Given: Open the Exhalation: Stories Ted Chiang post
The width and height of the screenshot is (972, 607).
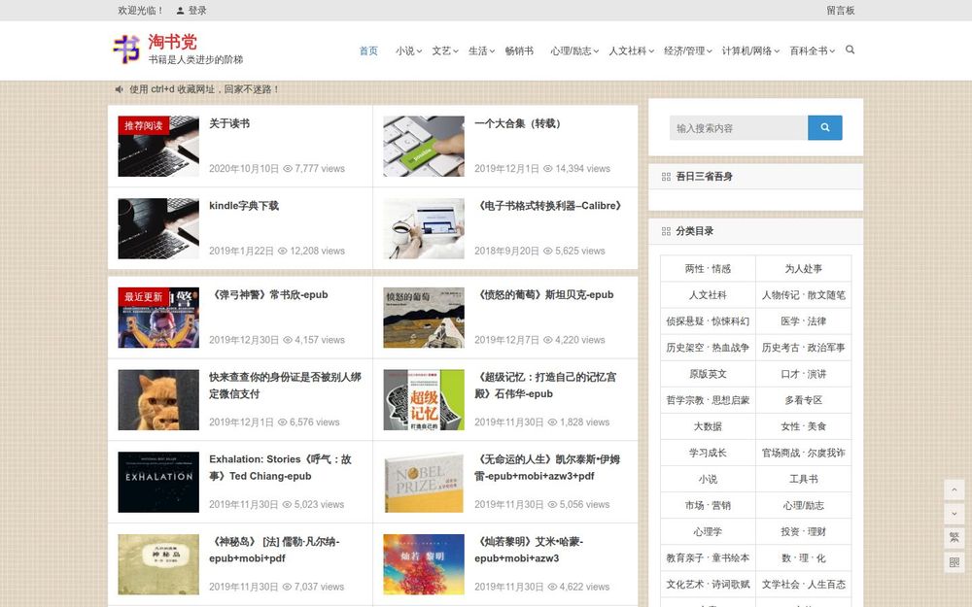Looking at the screenshot, I should pos(280,468).
